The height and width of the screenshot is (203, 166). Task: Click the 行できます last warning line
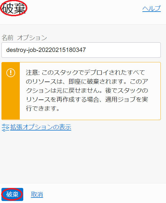42,108
